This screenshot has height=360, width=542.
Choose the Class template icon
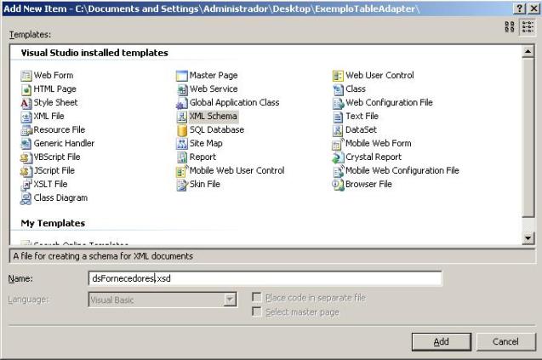click(x=338, y=89)
